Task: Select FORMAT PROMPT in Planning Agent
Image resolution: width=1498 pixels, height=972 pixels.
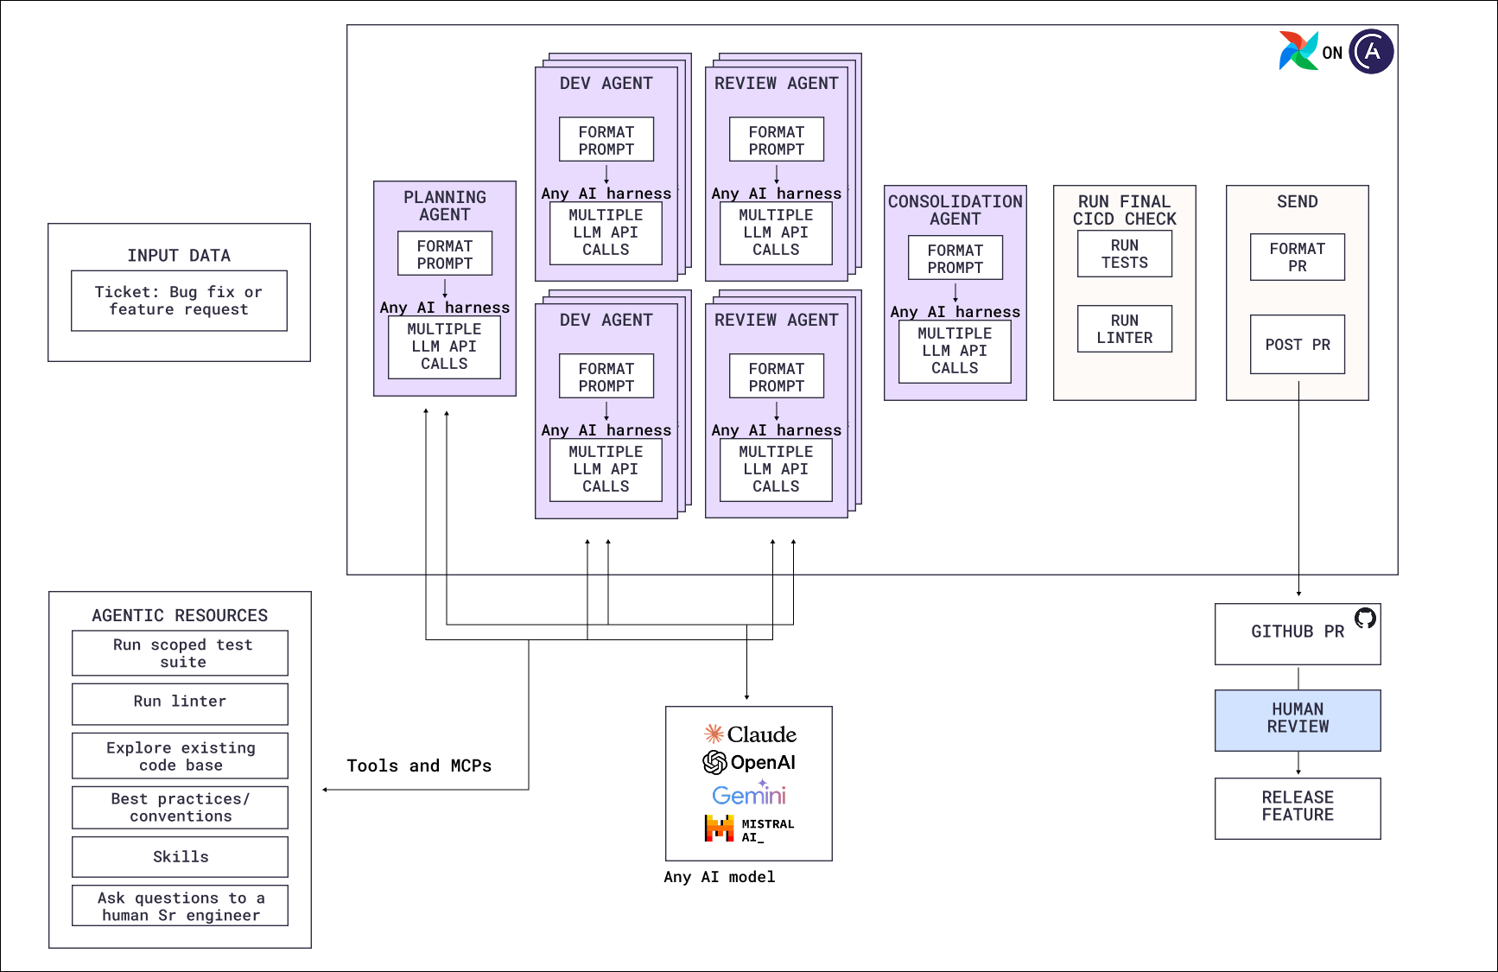Action: [445, 253]
